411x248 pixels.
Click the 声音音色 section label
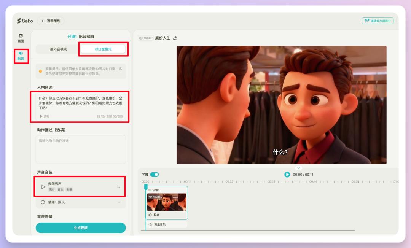pyautogui.click(x=45, y=172)
